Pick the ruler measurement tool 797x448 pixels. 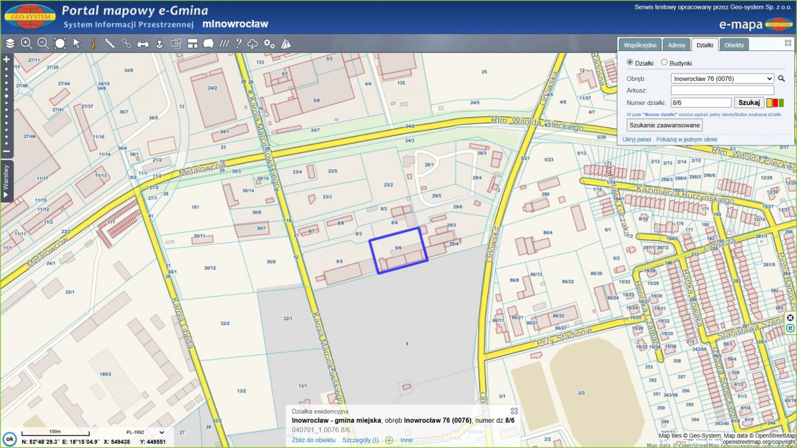(110, 43)
